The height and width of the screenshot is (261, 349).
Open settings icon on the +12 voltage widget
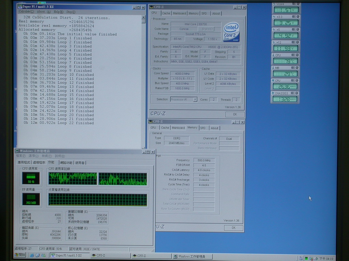293,42
